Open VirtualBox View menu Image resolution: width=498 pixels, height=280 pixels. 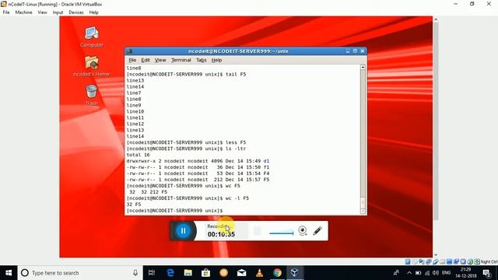pos(42,12)
